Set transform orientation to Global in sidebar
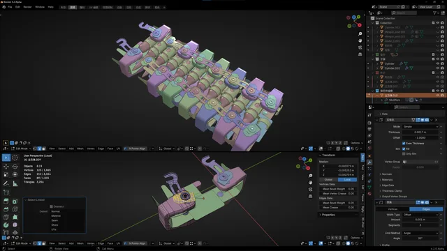This screenshot has height=251, width=447. click(x=328, y=180)
